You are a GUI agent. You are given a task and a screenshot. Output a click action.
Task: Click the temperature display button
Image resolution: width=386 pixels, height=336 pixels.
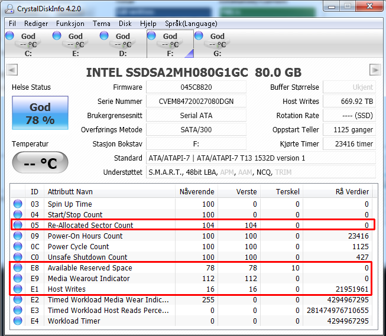point(40,162)
